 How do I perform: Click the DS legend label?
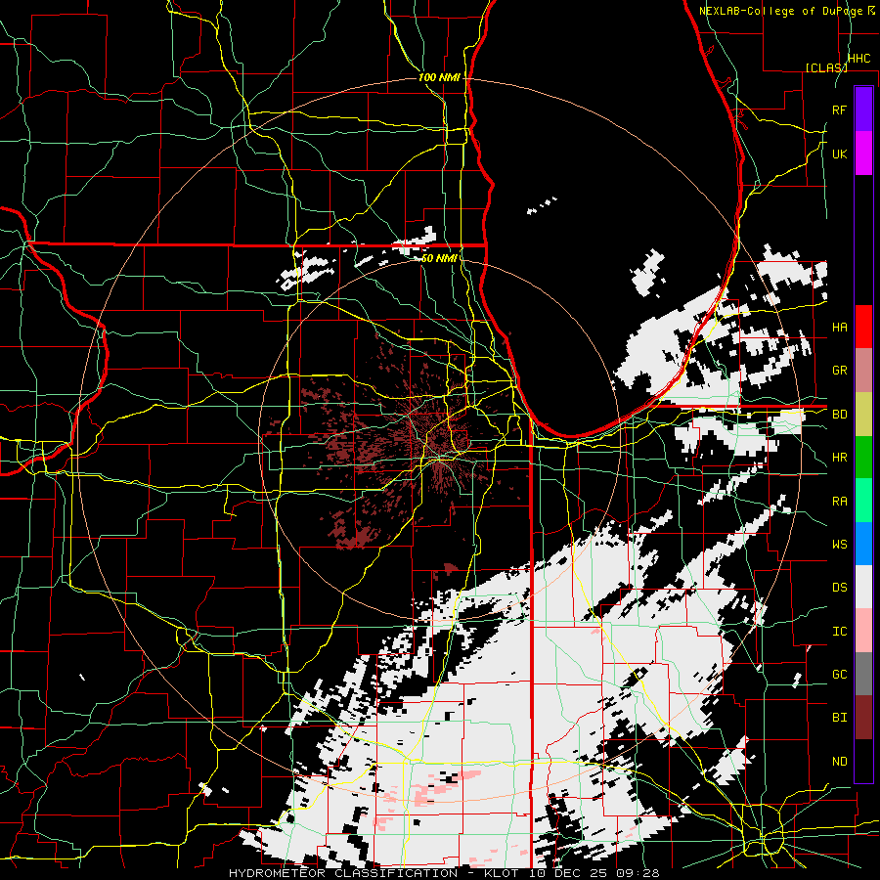(839, 588)
